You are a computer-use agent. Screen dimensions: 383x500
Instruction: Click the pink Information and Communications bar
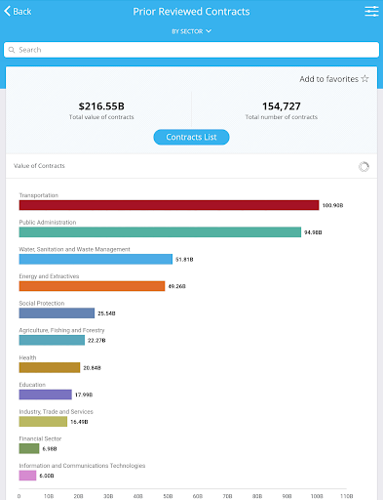pyautogui.click(x=27, y=476)
